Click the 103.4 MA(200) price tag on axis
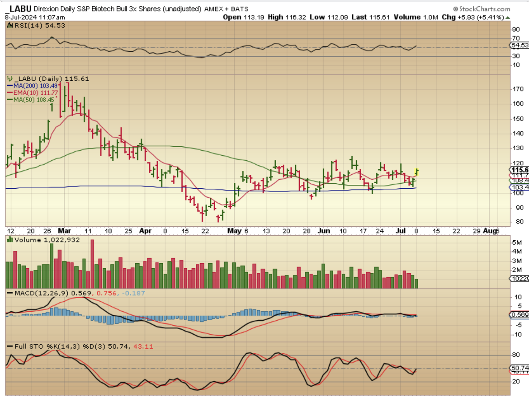Viewport: 529px width, 396px height. tap(520, 187)
